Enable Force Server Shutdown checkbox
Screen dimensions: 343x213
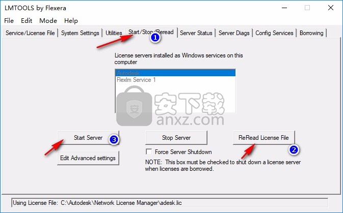(x=149, y=152)
